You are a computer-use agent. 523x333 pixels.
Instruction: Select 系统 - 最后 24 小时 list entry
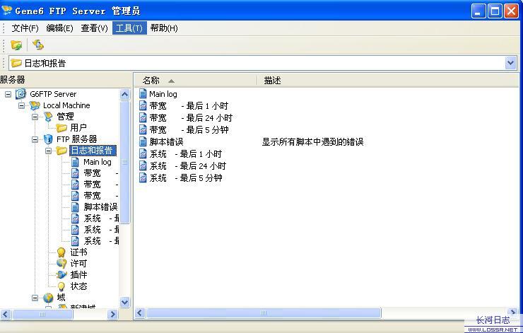(188, 166)
